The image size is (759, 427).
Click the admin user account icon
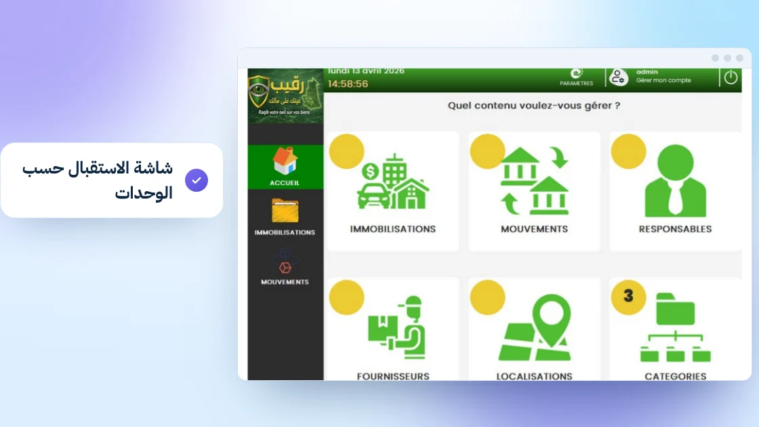click(x=618, y=77)
